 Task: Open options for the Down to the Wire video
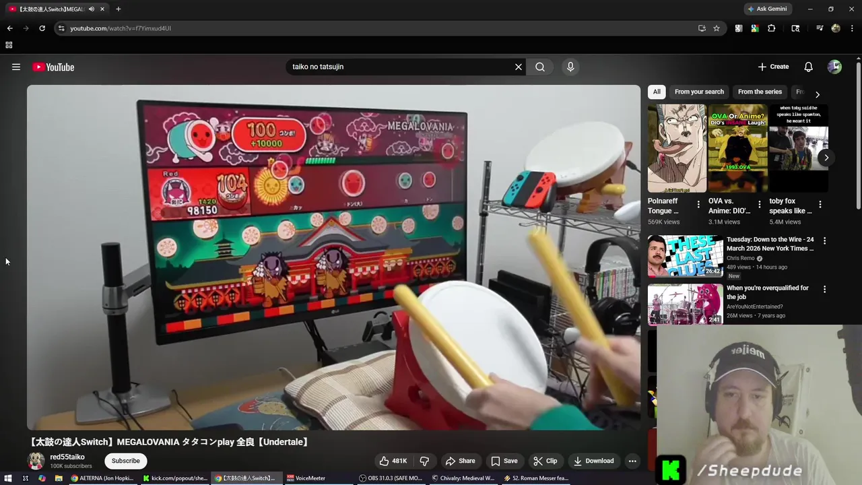(x=824, y=240)
